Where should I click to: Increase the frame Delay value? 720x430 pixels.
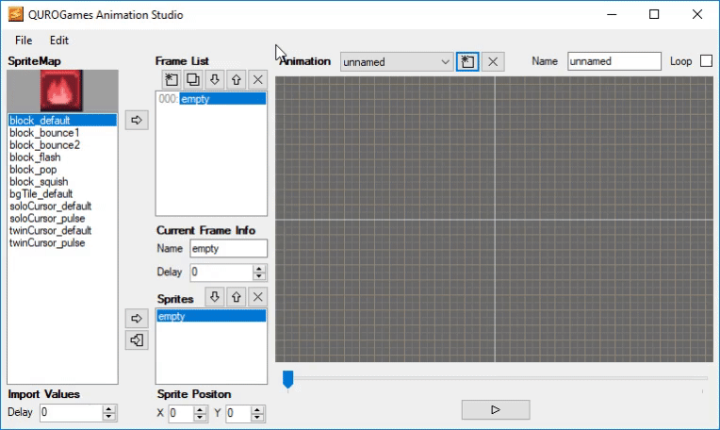259,269
